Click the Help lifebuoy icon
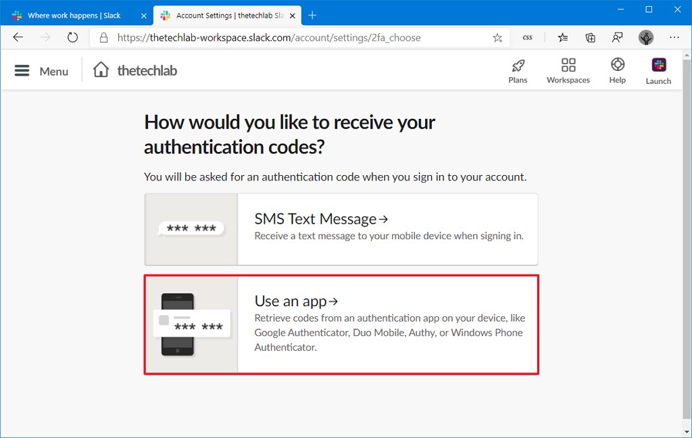Screen dimensions: 692x438 (x=618, y=64)
